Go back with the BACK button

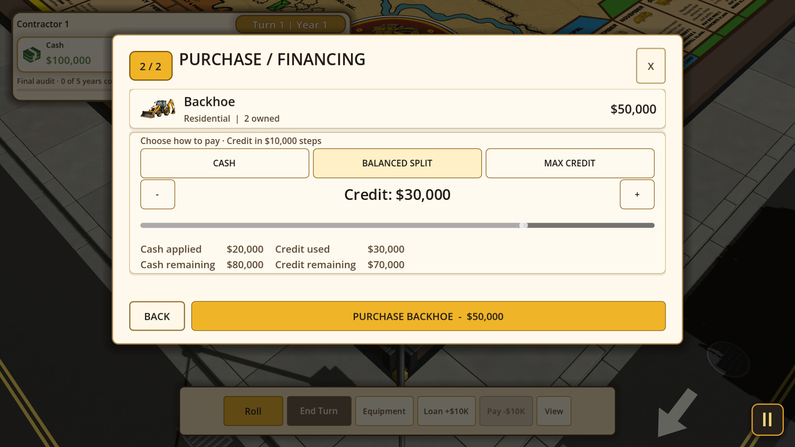(x=157, y=316)
